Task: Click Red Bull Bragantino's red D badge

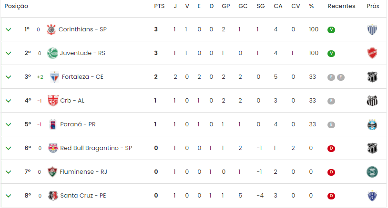Action: [x=331, y=148]
